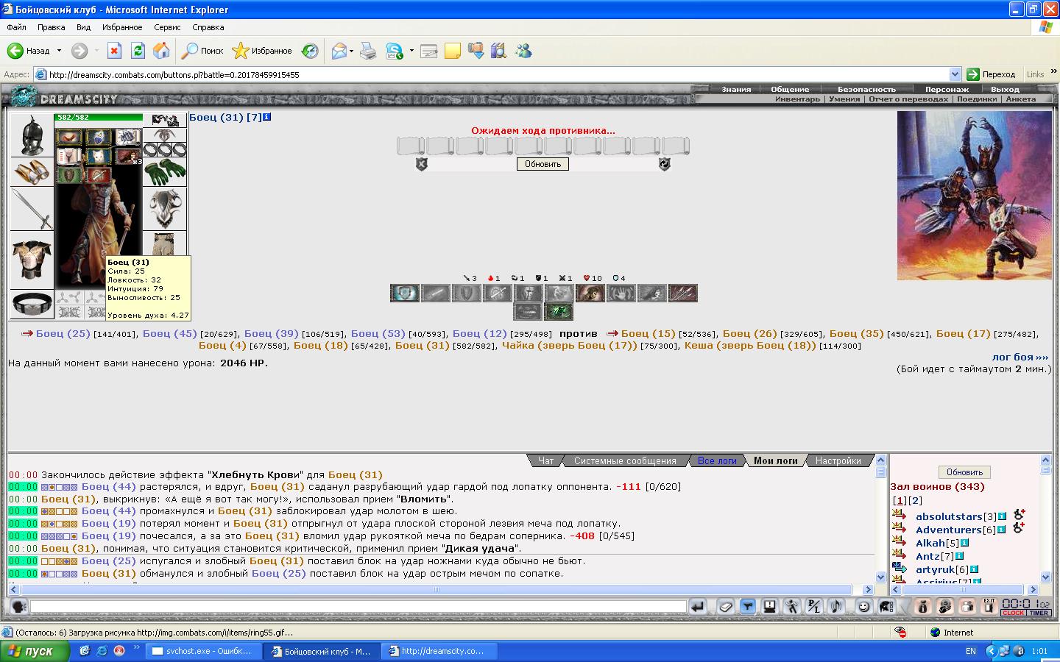Click the Переход go button
Image resolution: width=1060 pixels, height=662 pixels.
991,74
